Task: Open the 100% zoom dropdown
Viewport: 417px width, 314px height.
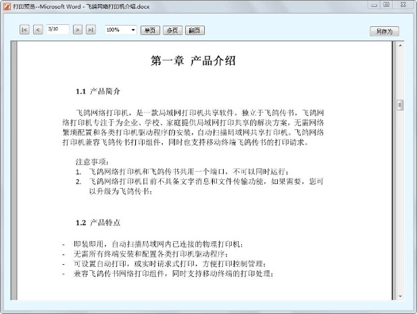Action: pos(133,30)
